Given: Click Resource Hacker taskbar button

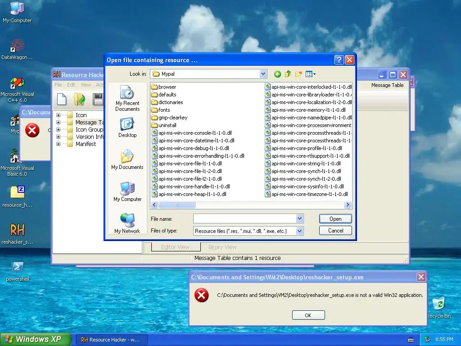Looking at the screenshot, I should pyautogui.click(x=112, y=340).
